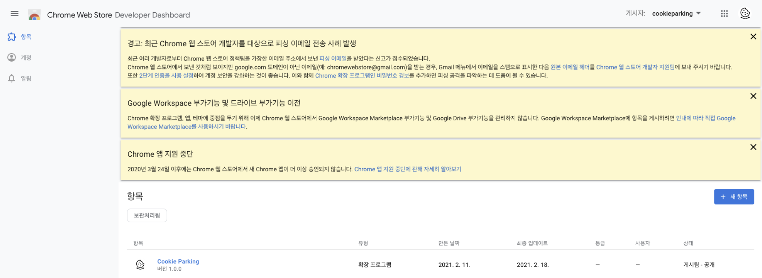
Task: Select the 계정 sidebar menu item
Action: 26,58
